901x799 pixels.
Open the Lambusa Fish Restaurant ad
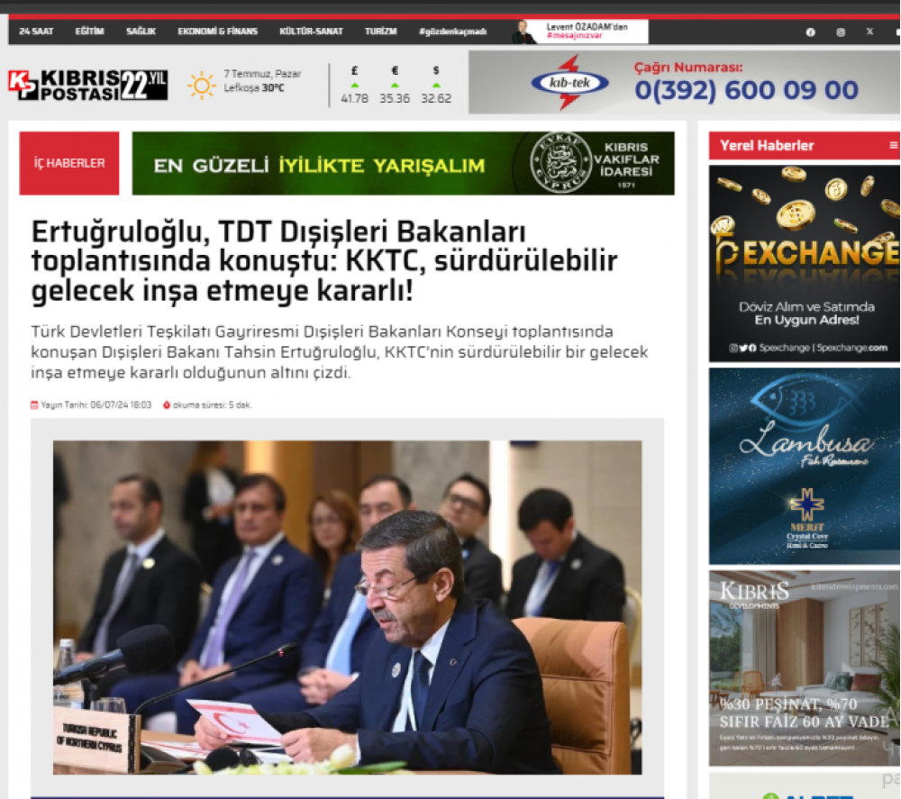click(804, 466)
